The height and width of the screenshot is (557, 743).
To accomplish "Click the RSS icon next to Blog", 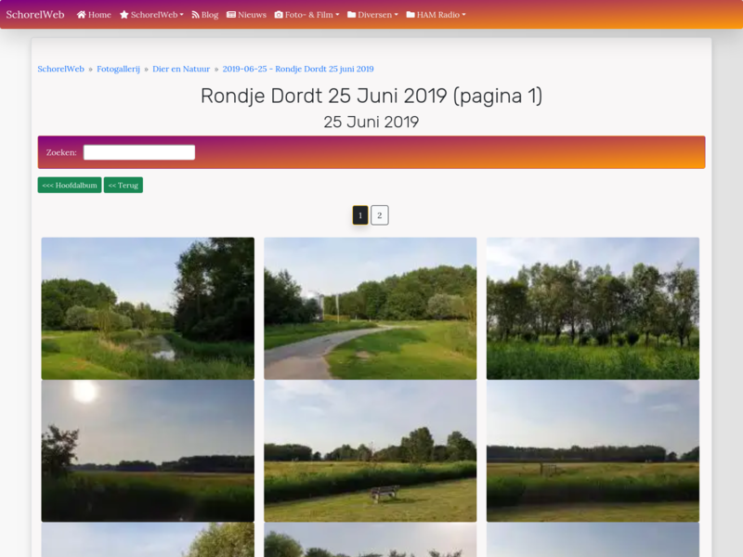I will tap(195, 15).
